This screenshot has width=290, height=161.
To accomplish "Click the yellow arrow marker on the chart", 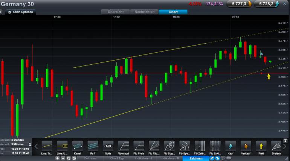I will point(269,76).
